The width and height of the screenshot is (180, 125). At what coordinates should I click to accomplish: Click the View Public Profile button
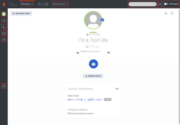(x=21, y=14)
